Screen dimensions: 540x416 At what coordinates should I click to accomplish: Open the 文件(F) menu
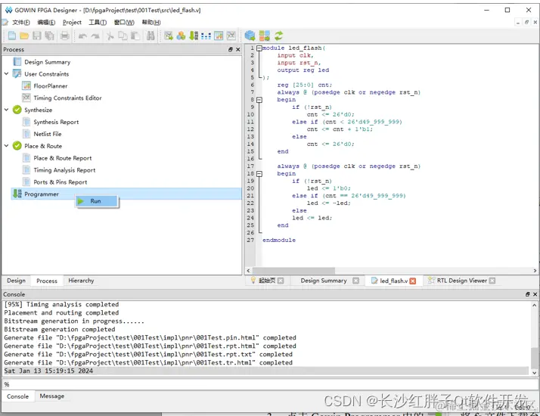[x=21, y=23]
